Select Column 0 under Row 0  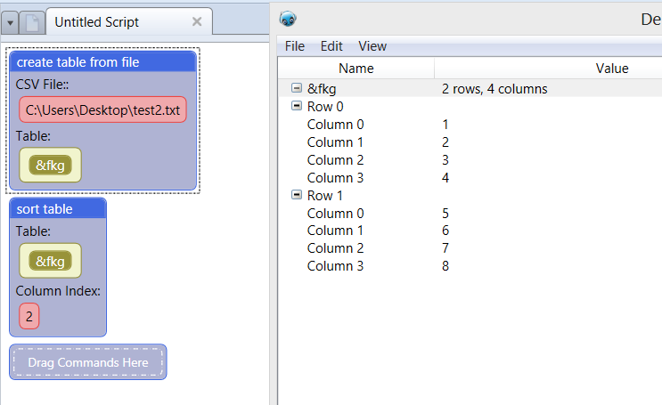click(335, 125)
